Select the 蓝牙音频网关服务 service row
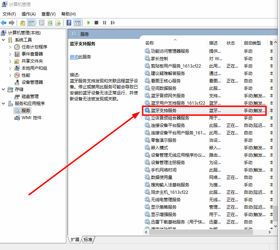This screenshot has height=250, width=280. 168,95
